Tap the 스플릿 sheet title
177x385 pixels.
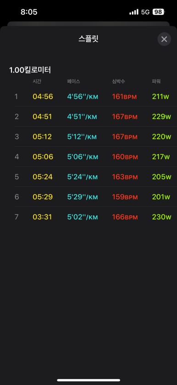88,39
